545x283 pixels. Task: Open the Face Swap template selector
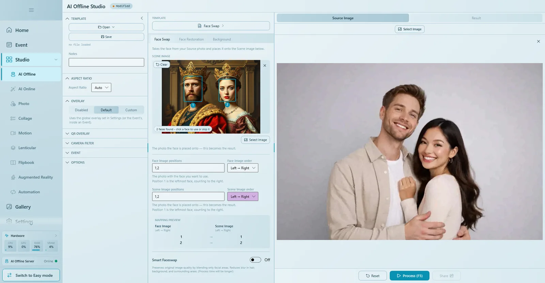click(x=211, y=26)
